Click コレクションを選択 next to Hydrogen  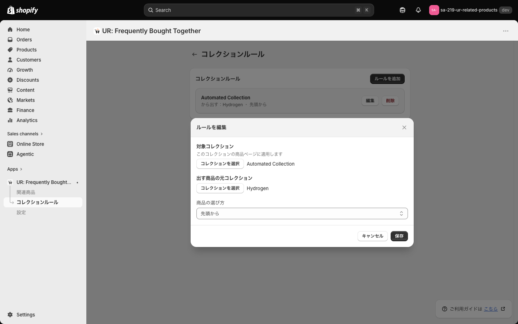(220, 188)
